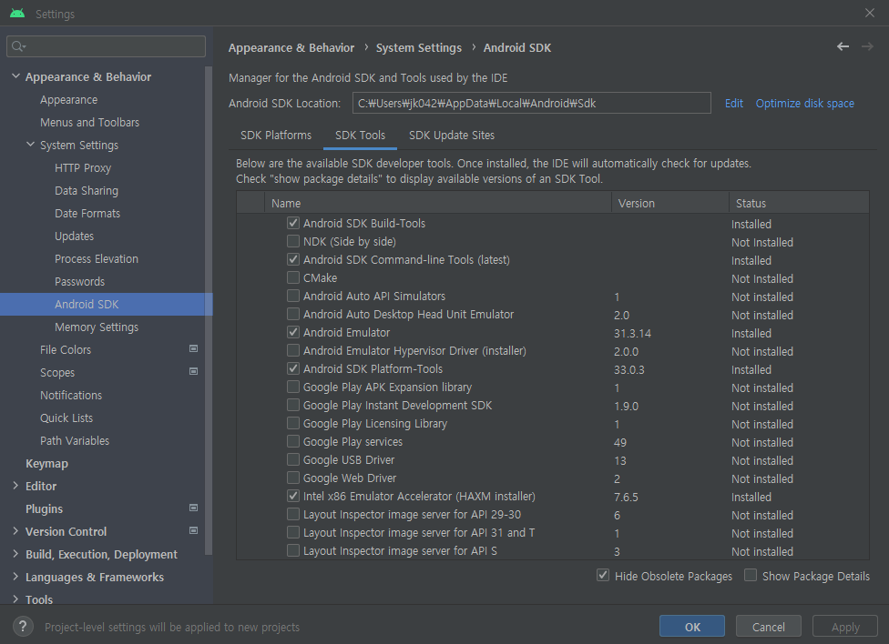Click System Settings in the breadcrumb
This screenshot has width=889, height=644.
[x=419, y=47]
